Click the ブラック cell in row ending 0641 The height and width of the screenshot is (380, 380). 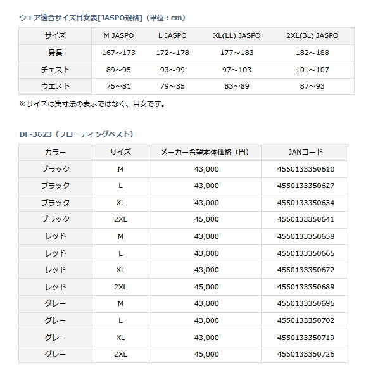pos(55,219)
